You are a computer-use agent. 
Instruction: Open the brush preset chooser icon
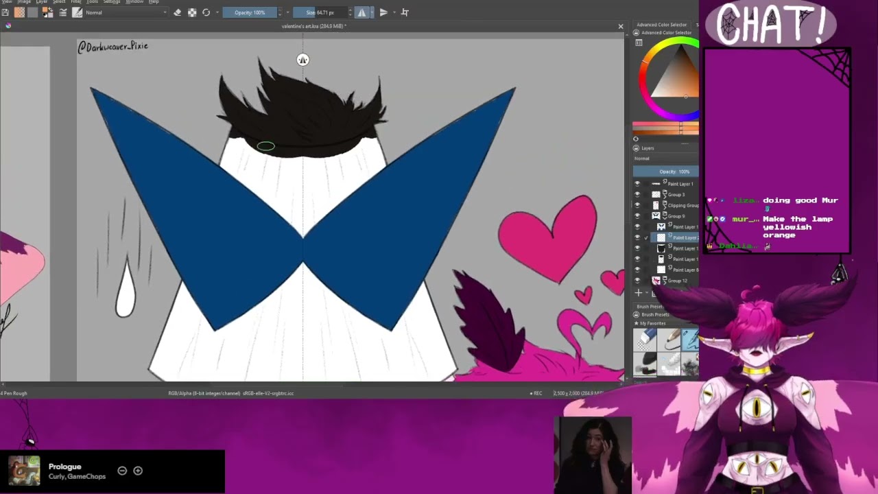tap(78, 12)
